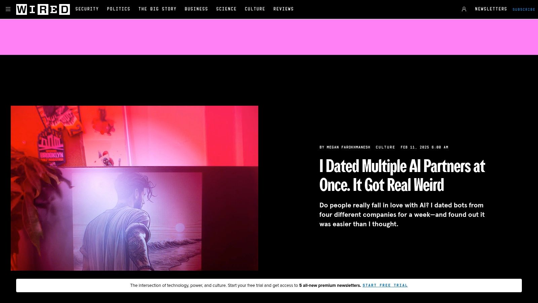Open the Science section
The image size is (538, 303).
point(226,9)
